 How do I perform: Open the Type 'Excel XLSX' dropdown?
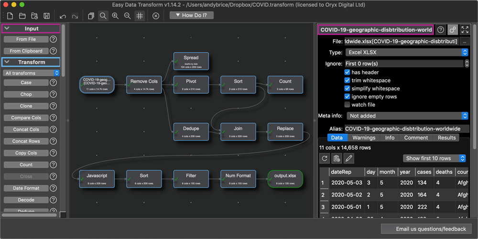(x=406, y=52)
